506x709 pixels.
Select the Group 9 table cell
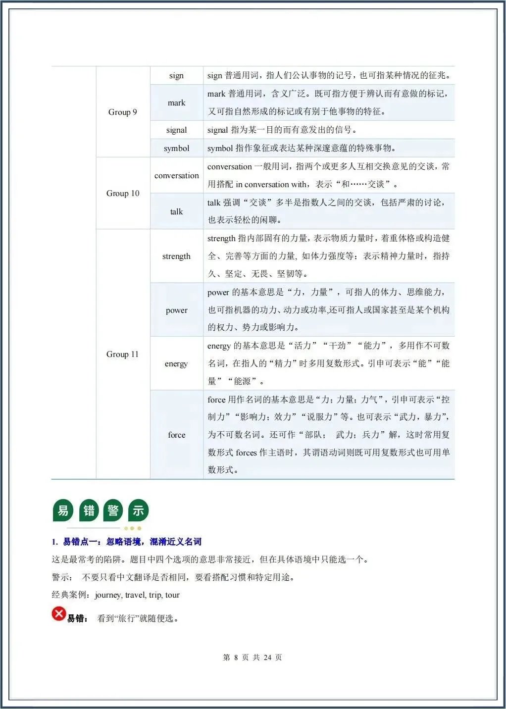click(123, 112)
